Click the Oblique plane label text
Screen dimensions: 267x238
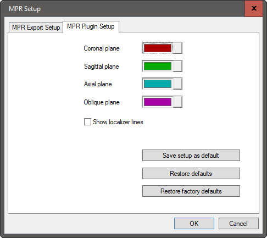tap(102, 102)
